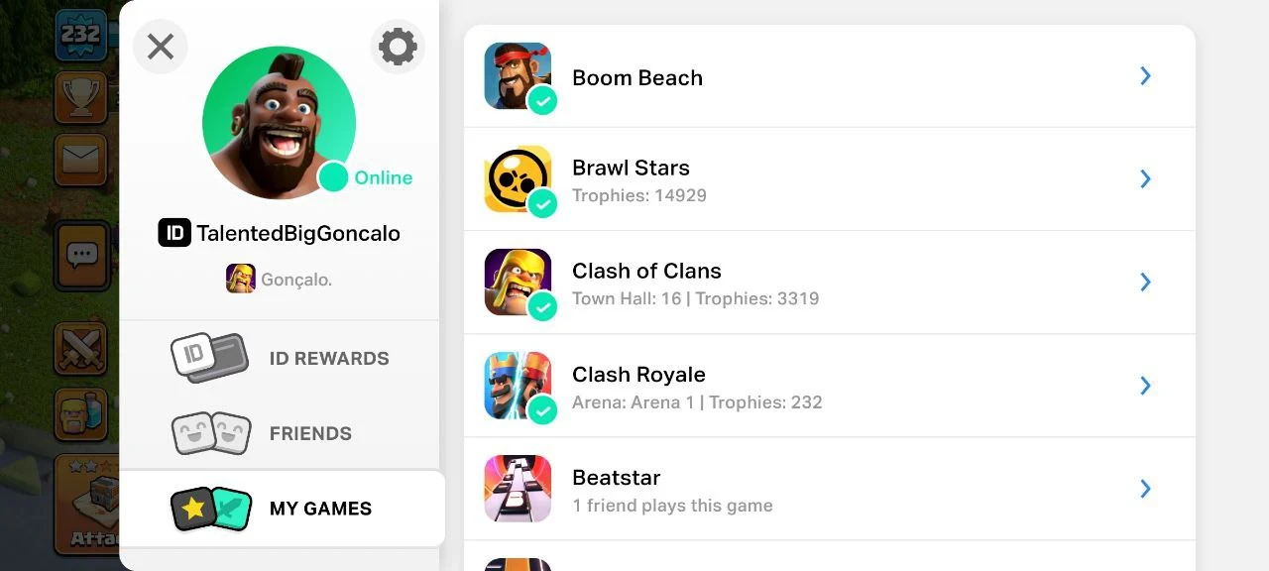Screen dimensions: 1269x571
Task: Click the Hog Rider profile avatar
Action: [279, 121]
